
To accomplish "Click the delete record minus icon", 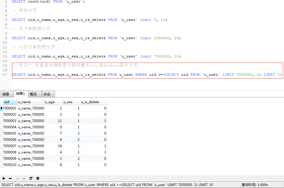I will (x=10, y=178).
